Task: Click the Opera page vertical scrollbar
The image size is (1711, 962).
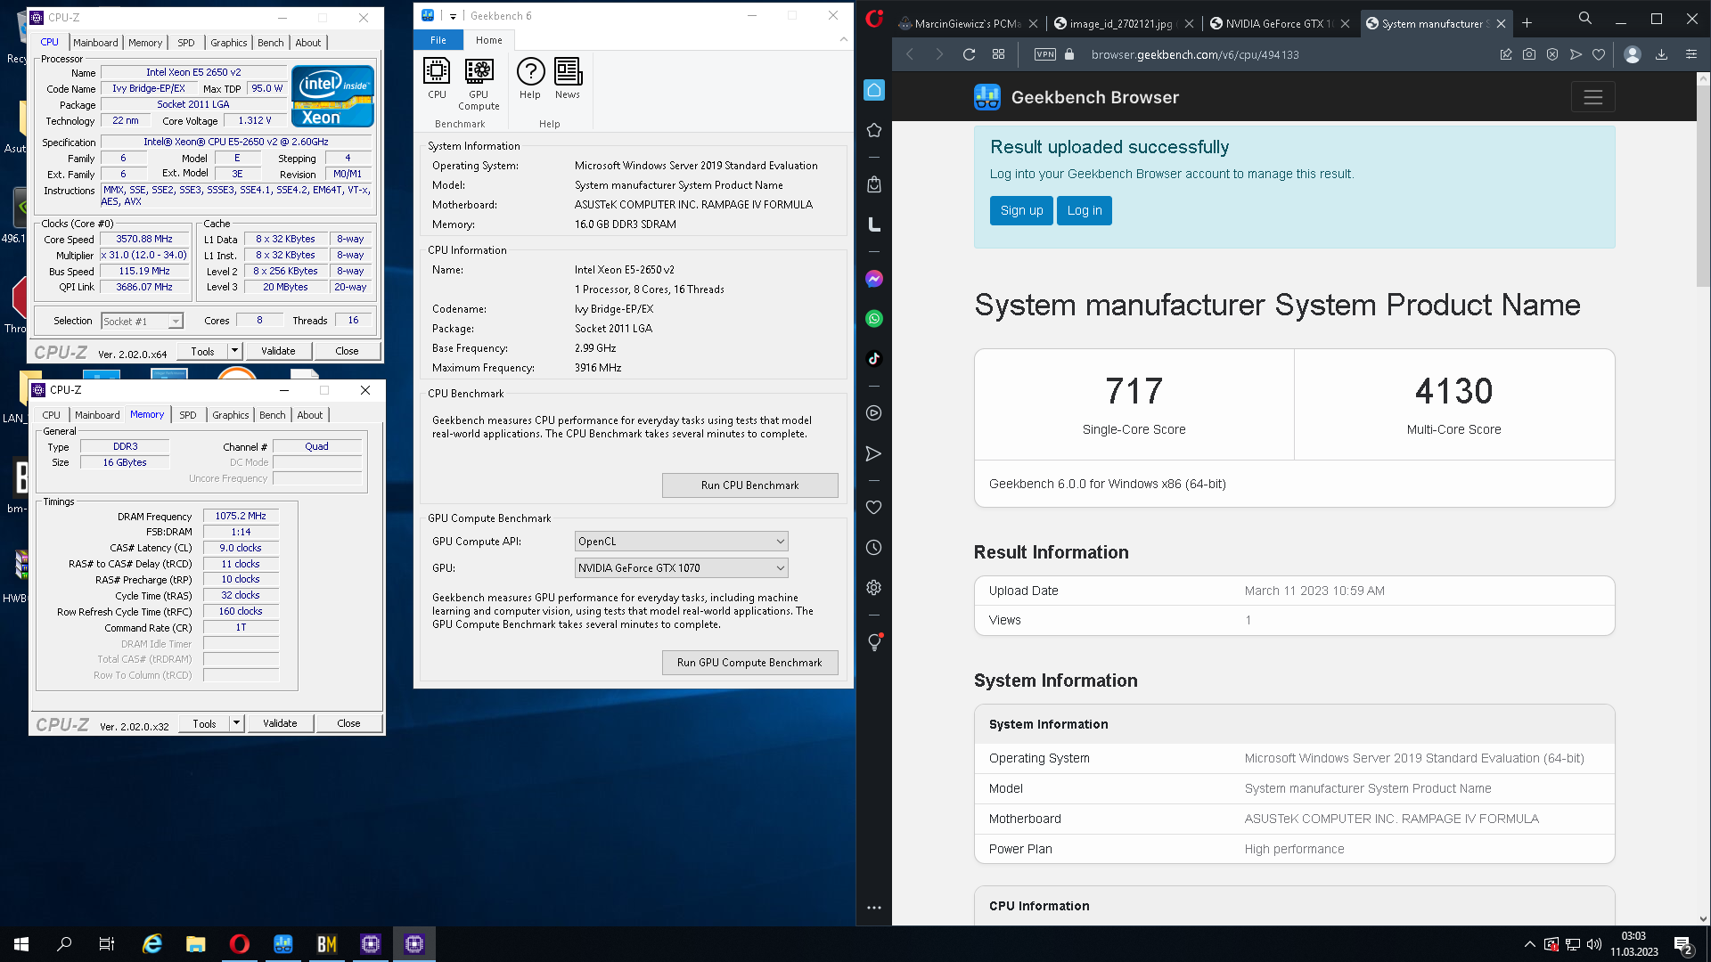Action: pyautogui.click(x=1703, y=187)
